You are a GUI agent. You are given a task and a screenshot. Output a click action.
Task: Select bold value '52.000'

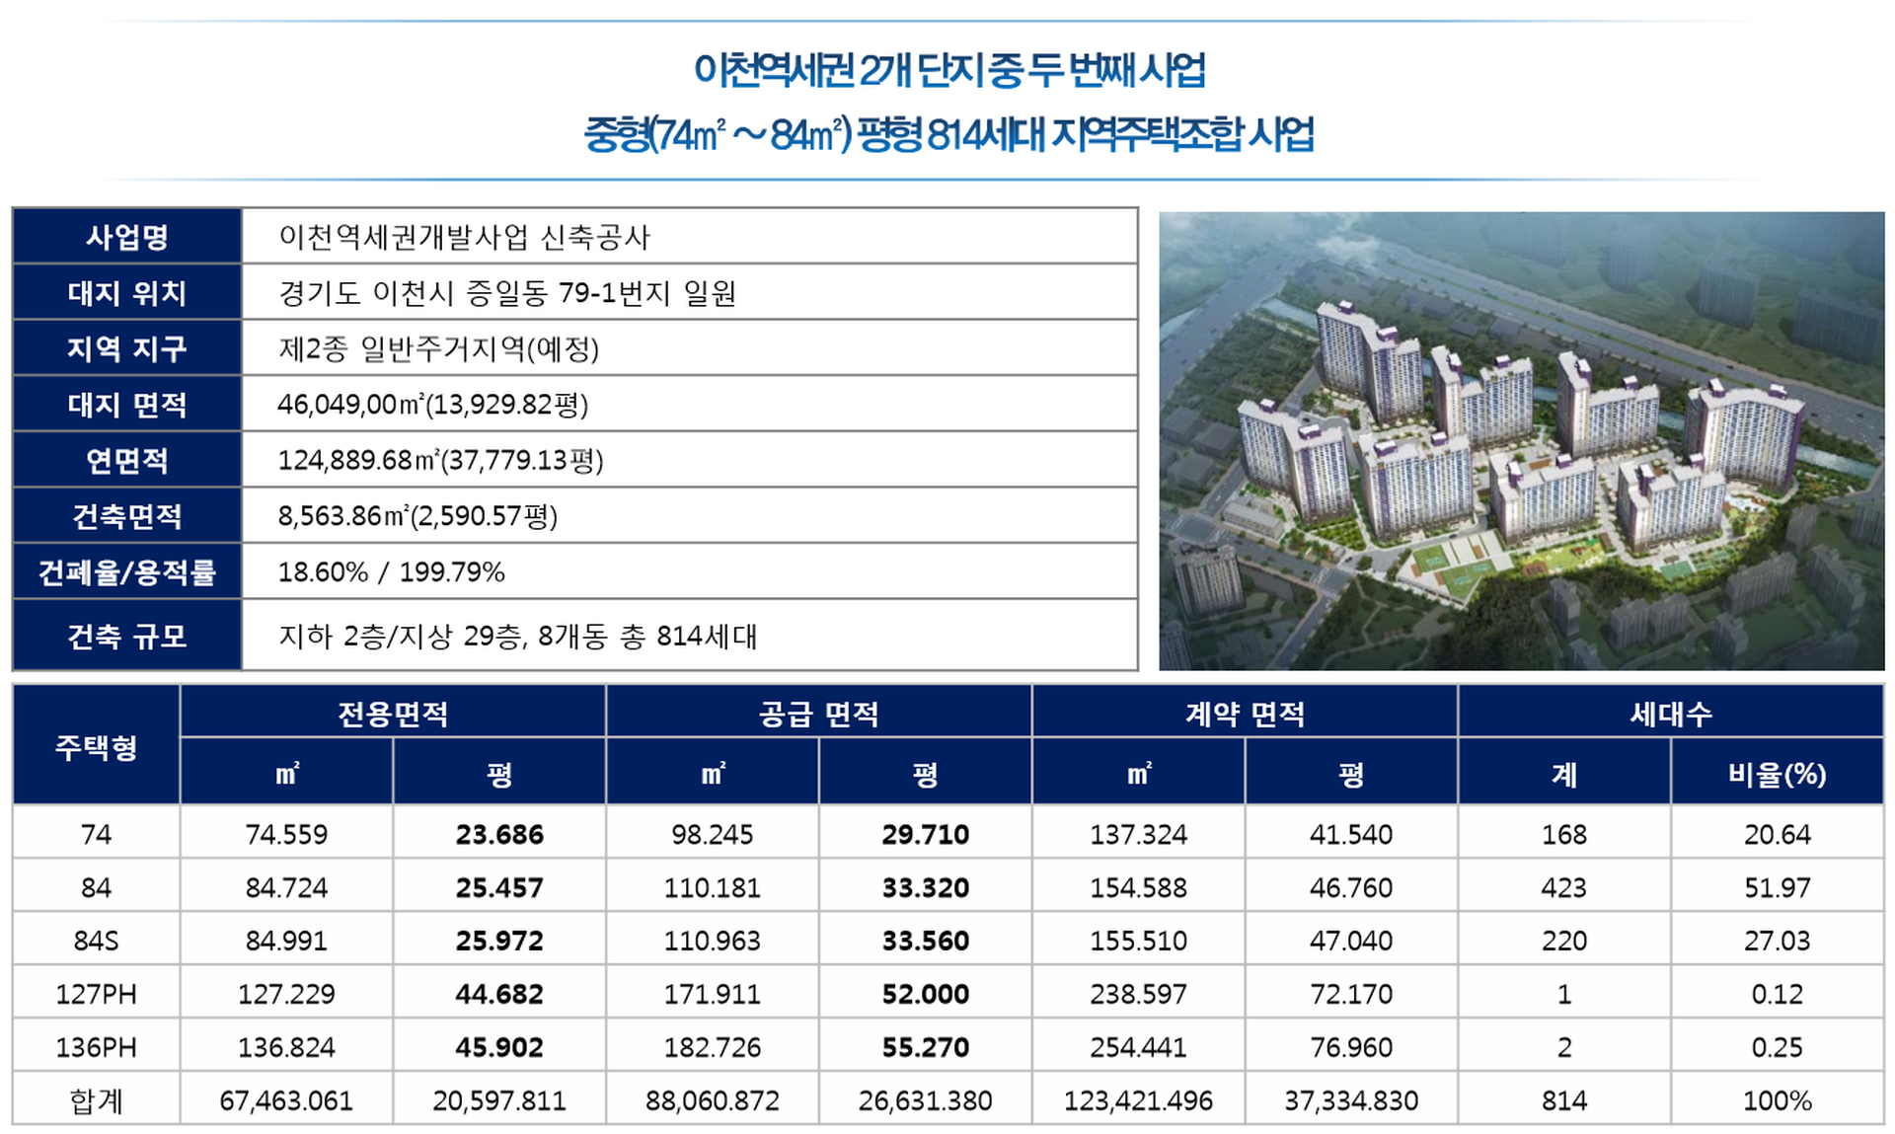pyautogui.click(x=926, y=994)
